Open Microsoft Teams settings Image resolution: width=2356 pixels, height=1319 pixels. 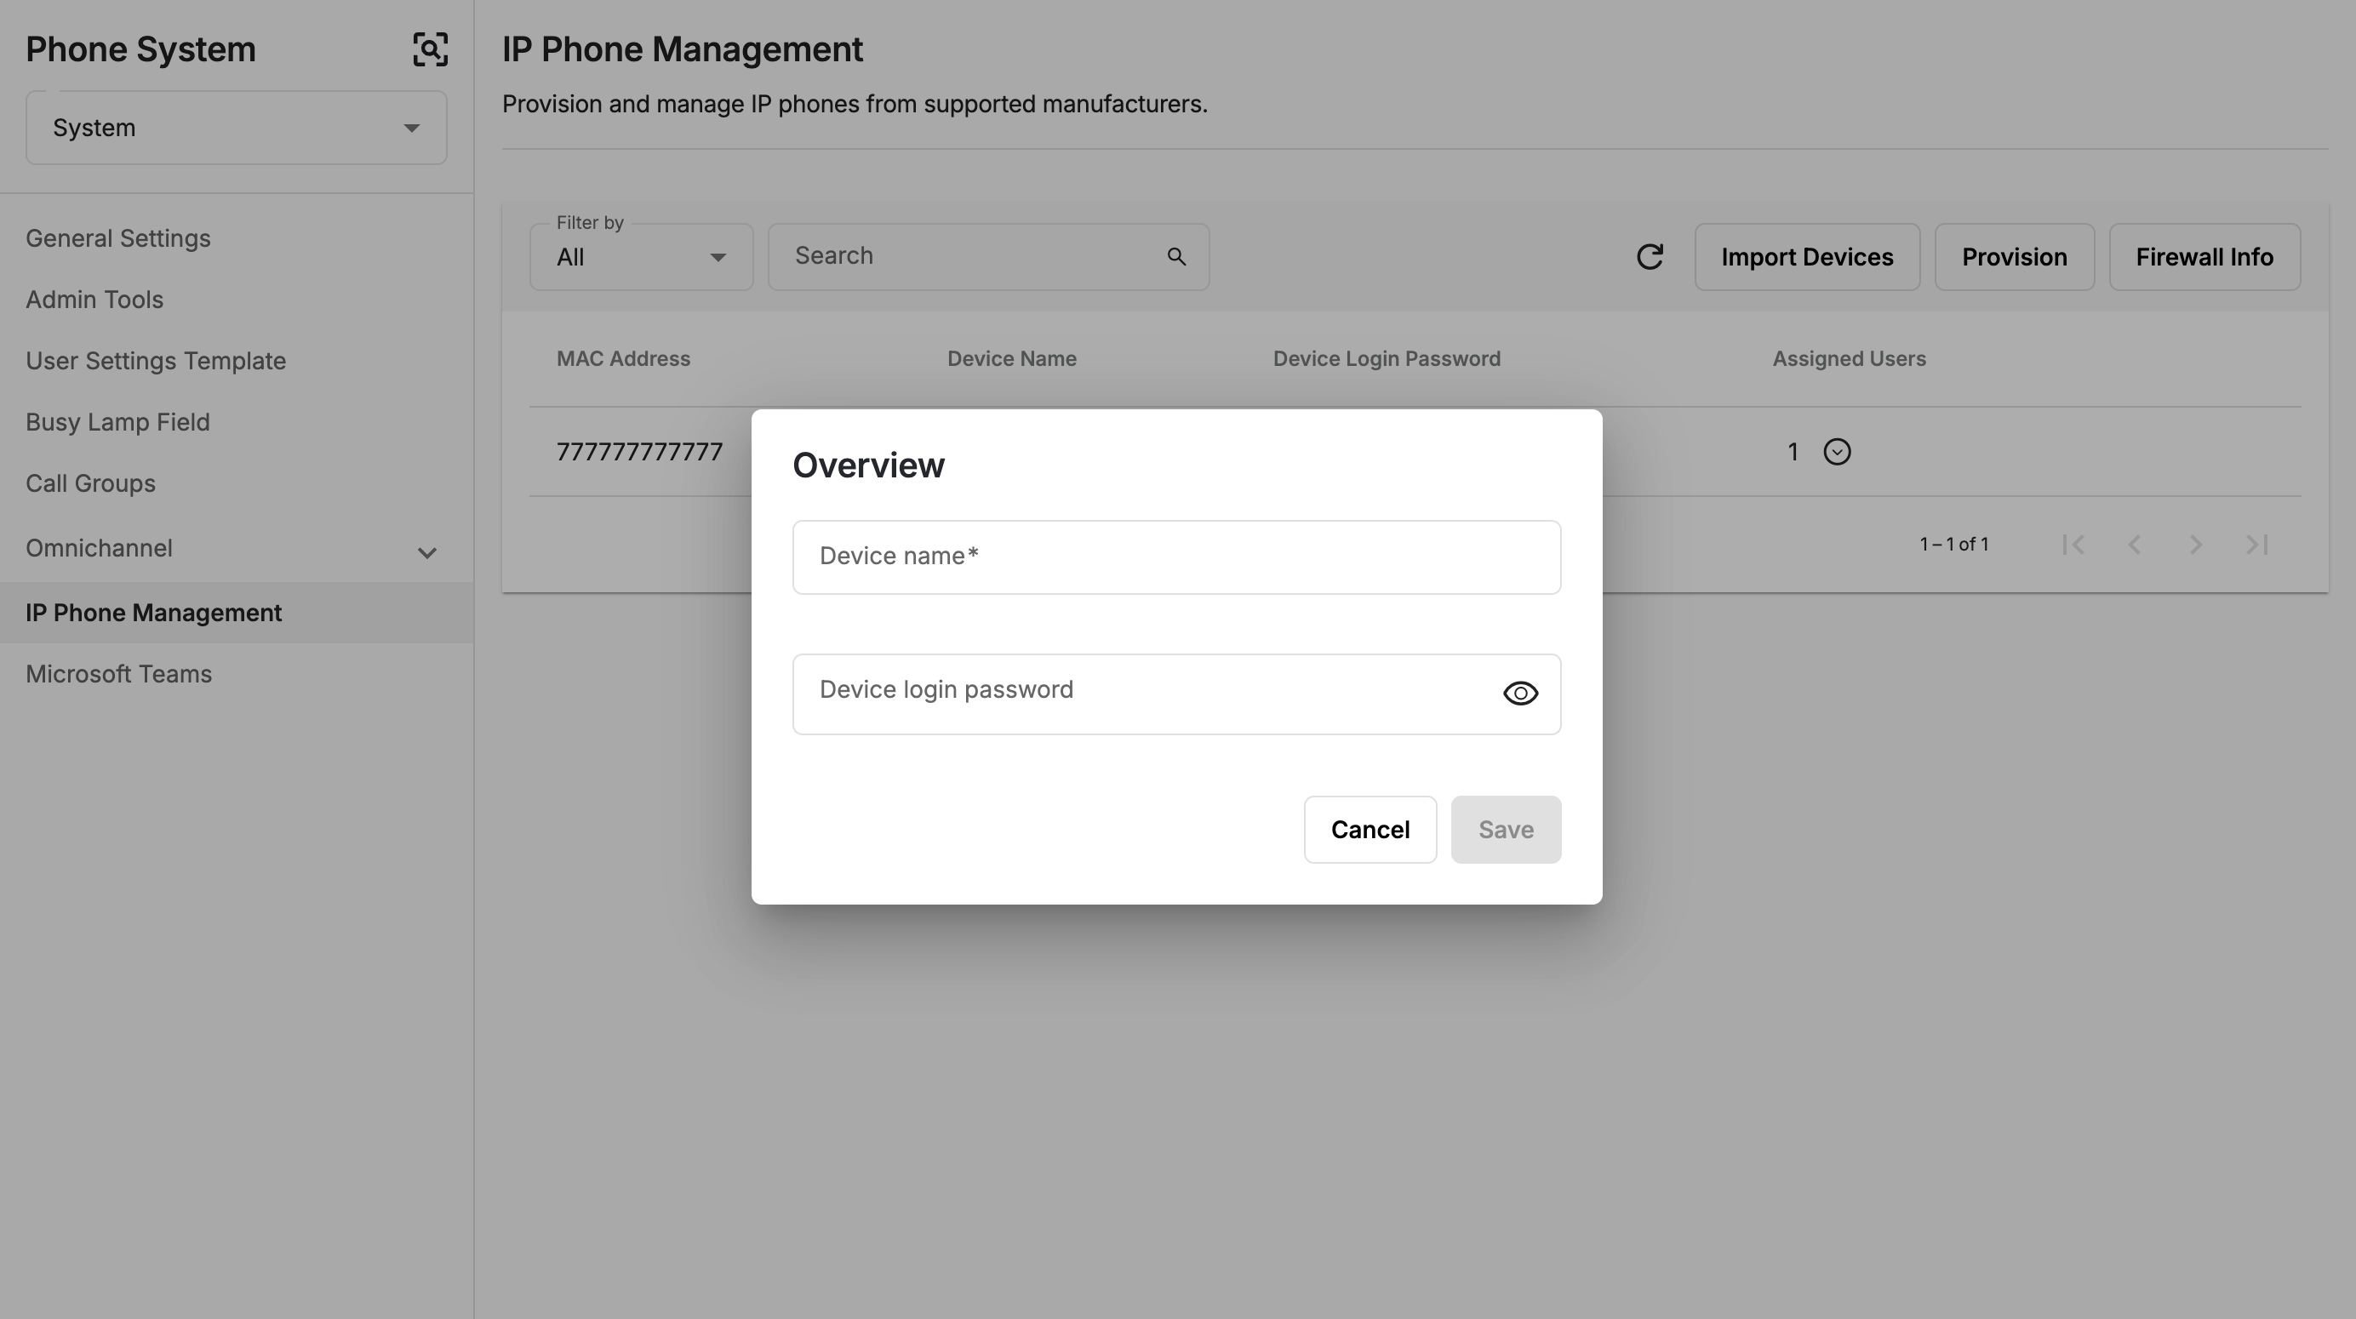[119, 674]
